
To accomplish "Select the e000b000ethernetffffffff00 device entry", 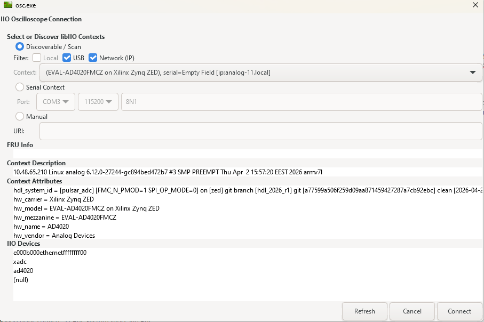I will point(50,253).
